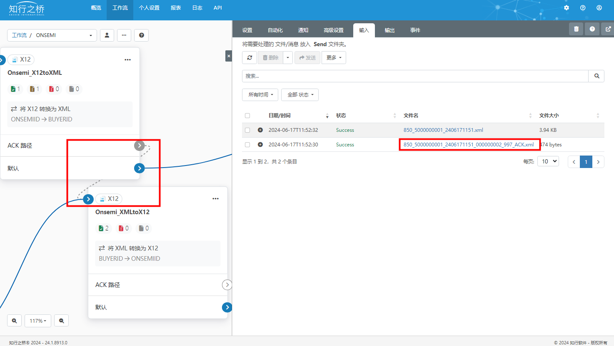Expand the 997_ACK.xml row with the plus button
The width and height of the screenshot is (614, 346).
[x=260, y=144]
